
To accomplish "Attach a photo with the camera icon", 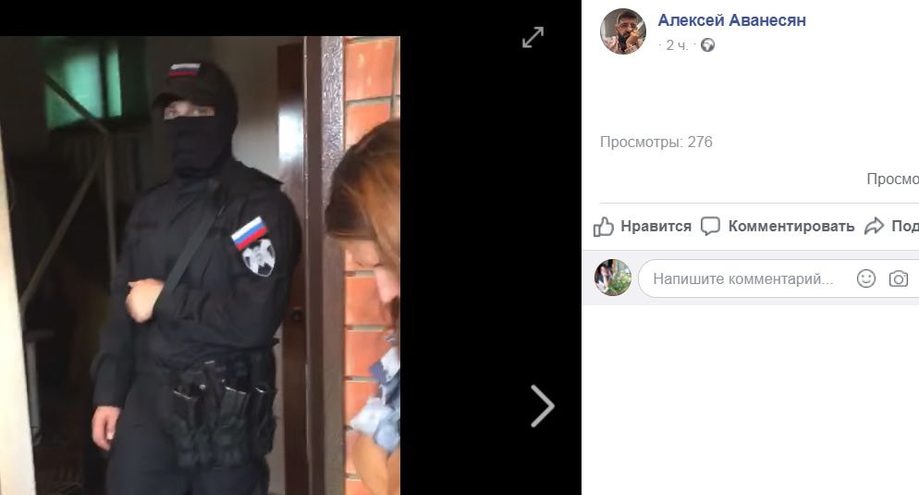I will point(898,278).
